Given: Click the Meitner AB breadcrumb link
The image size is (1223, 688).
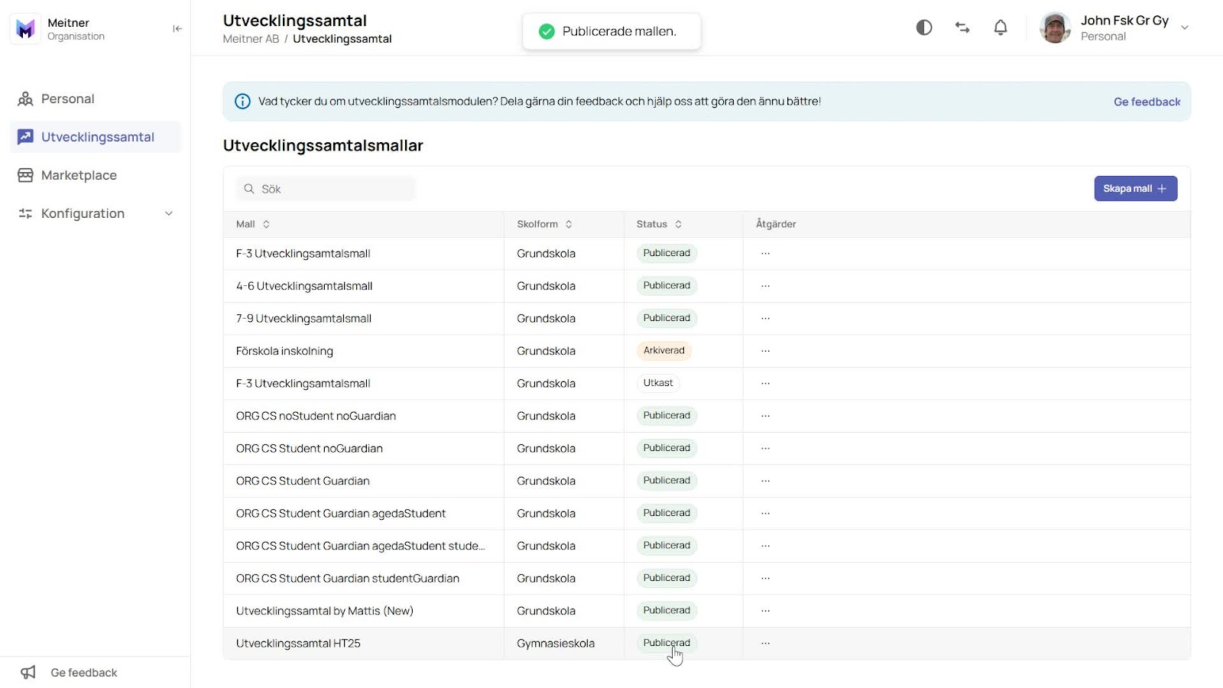Looking at the screenshot, I should pyautogui.click(x=251, y=39).
